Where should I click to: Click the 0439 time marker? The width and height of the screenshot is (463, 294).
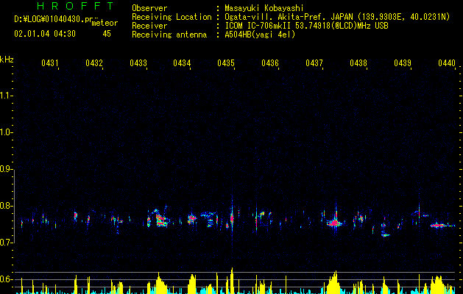tap(403, 63)
